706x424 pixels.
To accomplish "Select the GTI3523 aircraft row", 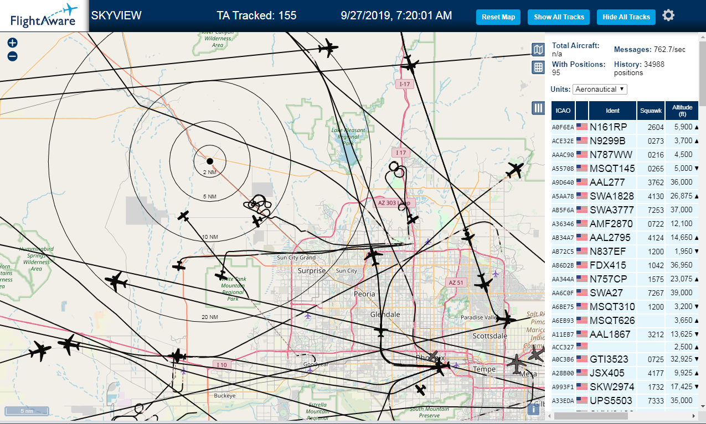I will click(625, 359).
